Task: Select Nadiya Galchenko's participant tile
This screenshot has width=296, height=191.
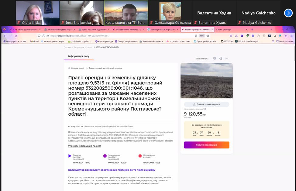Action: pyautogui.click(x=258, y=13)
